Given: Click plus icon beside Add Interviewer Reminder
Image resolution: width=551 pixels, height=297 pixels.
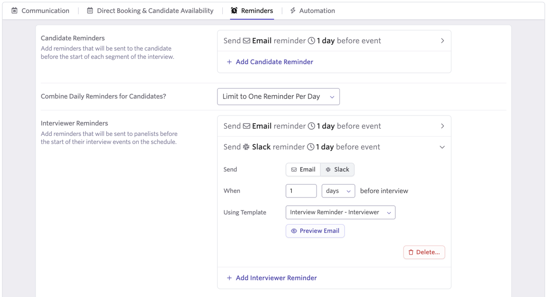Looking at the screenshot, I should (x=229, y=278).
